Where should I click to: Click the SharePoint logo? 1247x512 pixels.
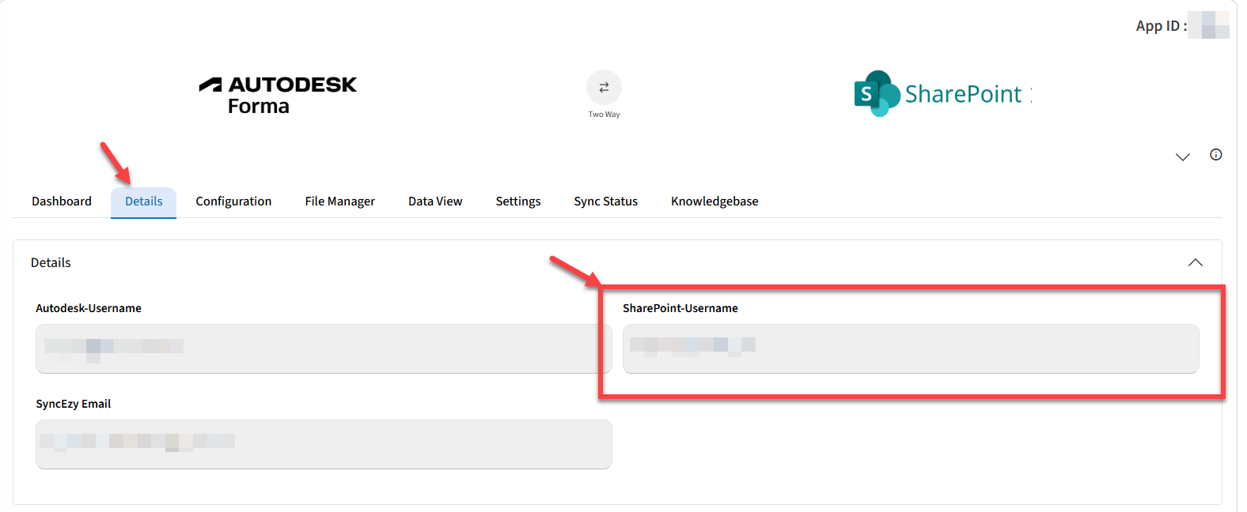coord(942,94)
